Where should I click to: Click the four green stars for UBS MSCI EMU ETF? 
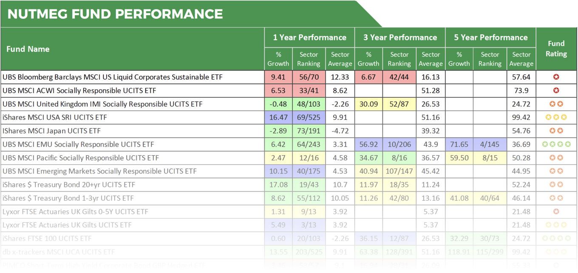point(556,145)
